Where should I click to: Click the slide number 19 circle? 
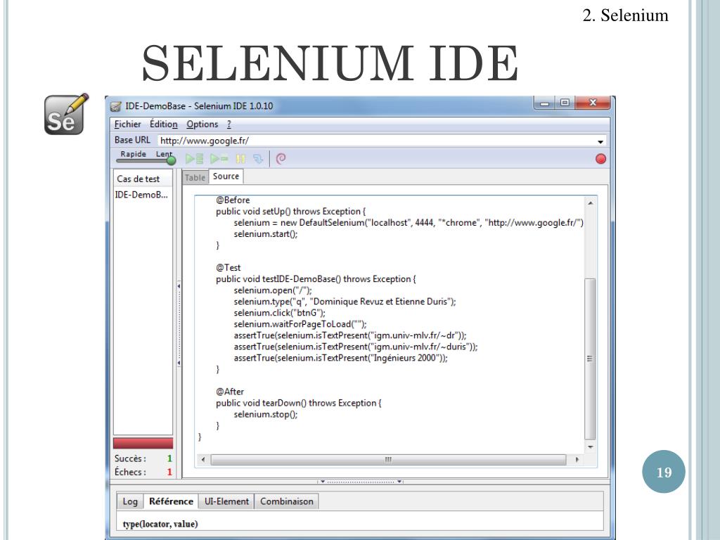click(664, 472)
